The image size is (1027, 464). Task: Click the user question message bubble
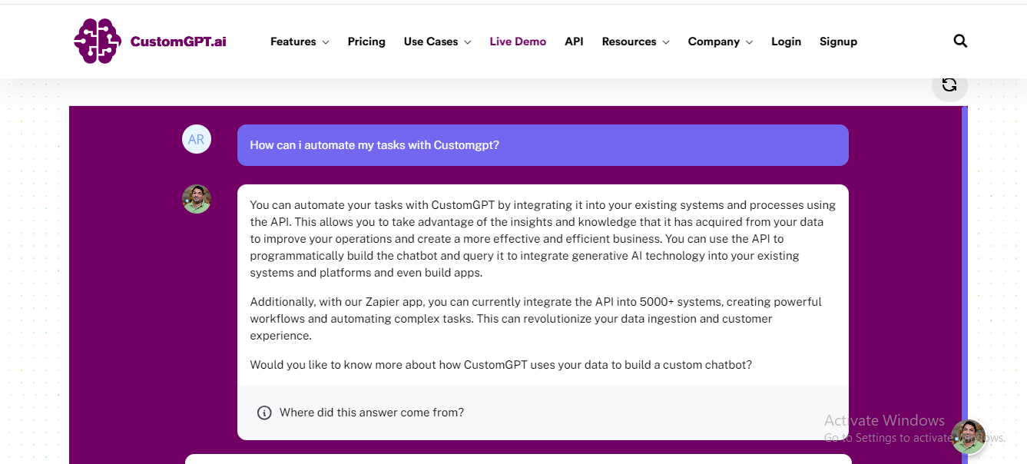coord(542,145)
